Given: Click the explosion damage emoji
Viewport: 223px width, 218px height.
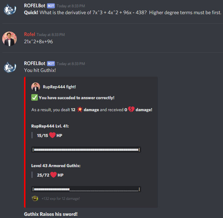Looking at the screenshot, I should (x=80, y=109).
